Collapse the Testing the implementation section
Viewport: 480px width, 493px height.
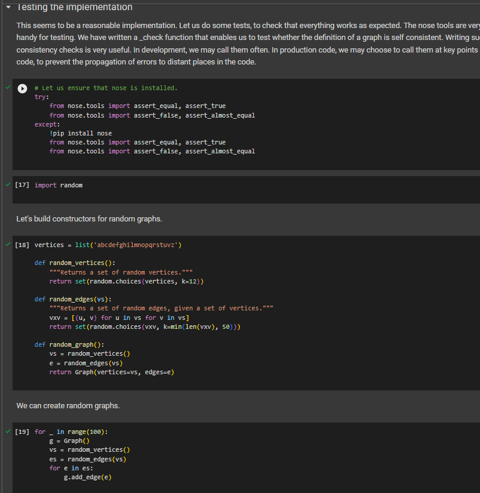coord(7,7)
